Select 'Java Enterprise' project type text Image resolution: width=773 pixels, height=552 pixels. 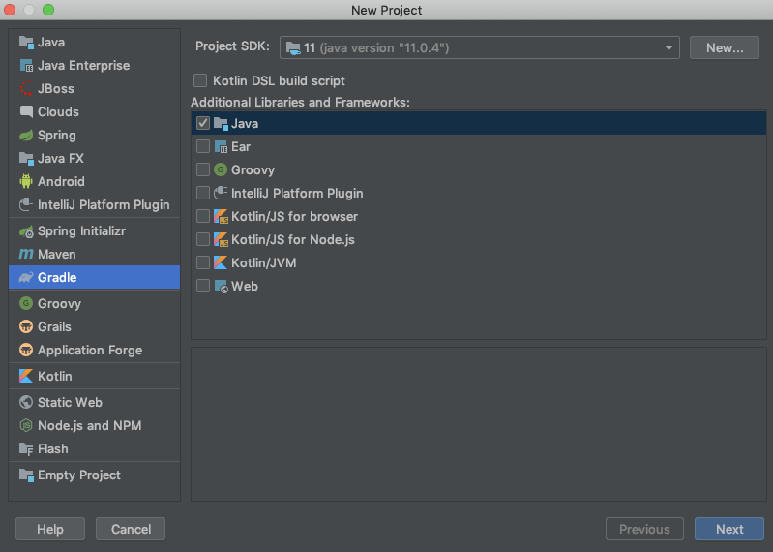pyautogui.click(x=84, y=66)
